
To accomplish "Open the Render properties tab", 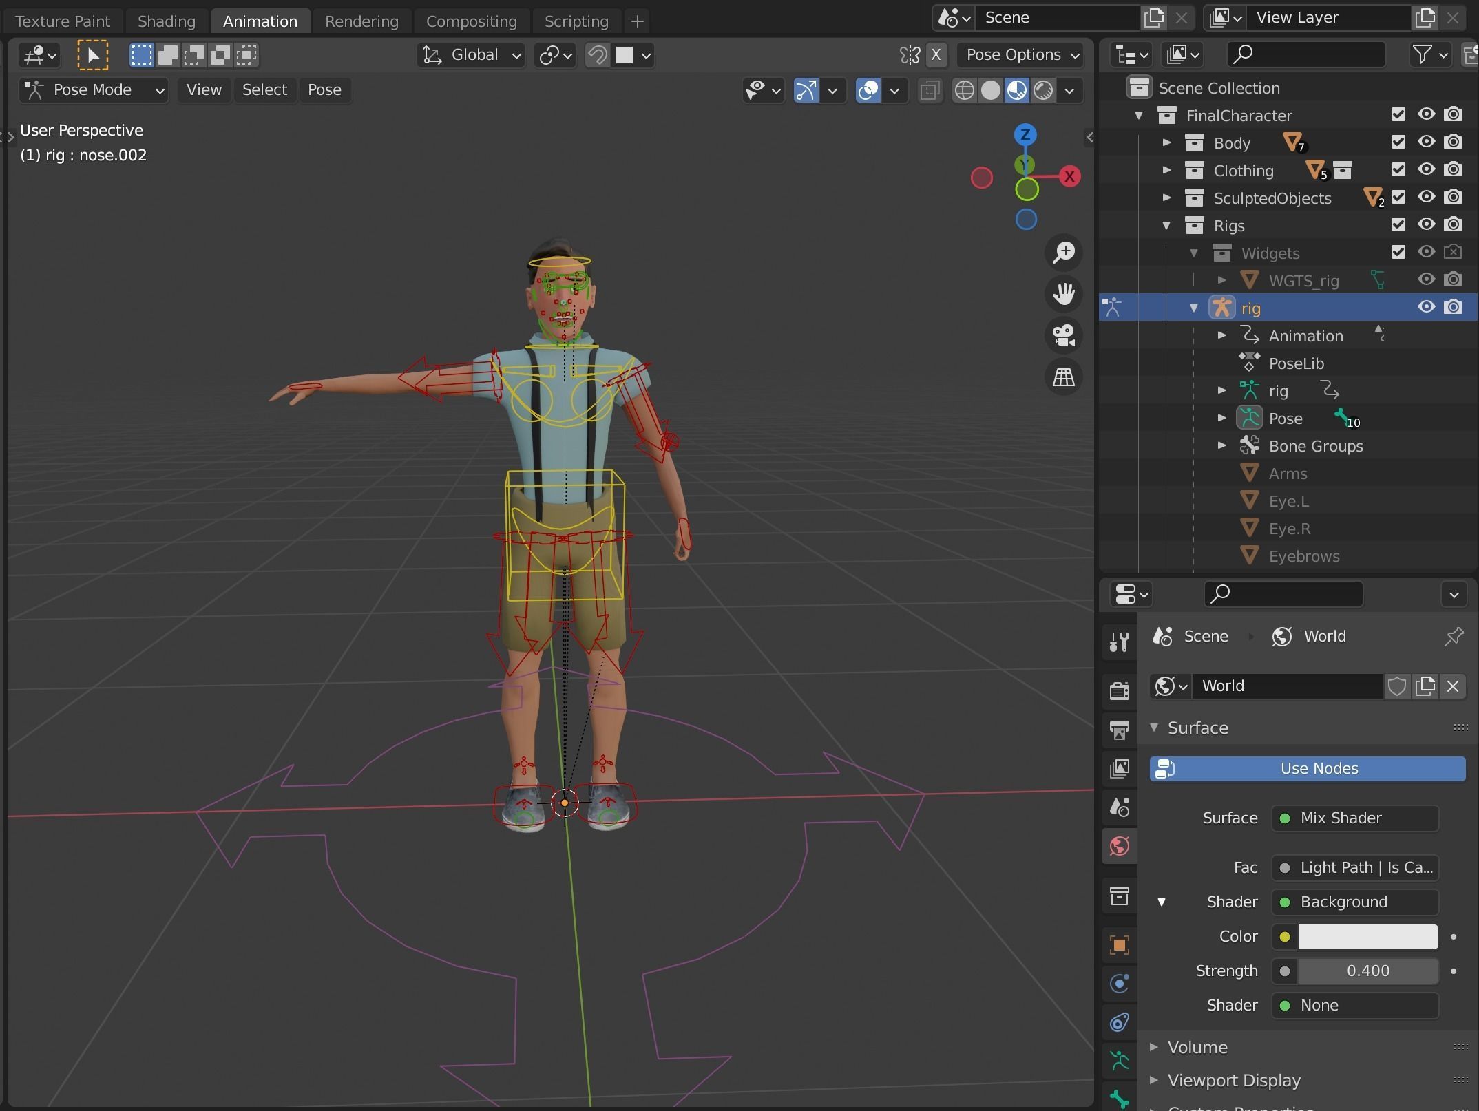I will [1120, 690].
